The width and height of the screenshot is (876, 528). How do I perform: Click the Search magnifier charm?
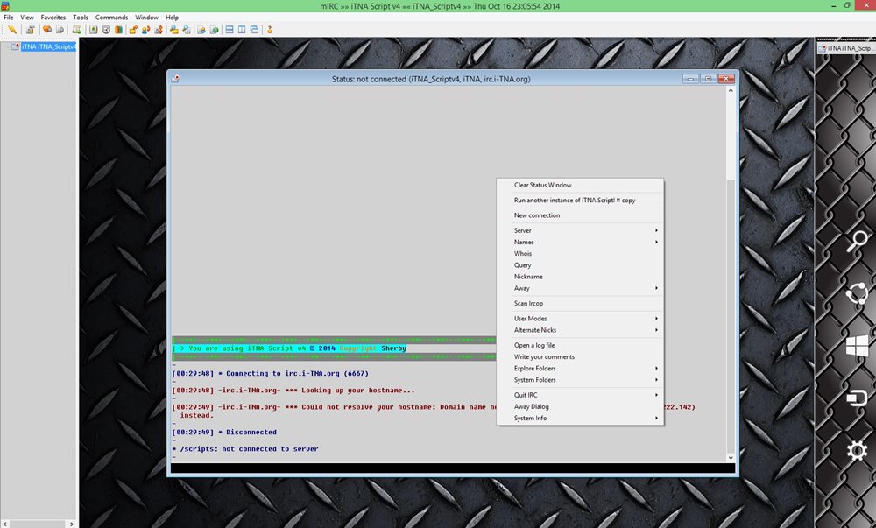click(857, 241)
